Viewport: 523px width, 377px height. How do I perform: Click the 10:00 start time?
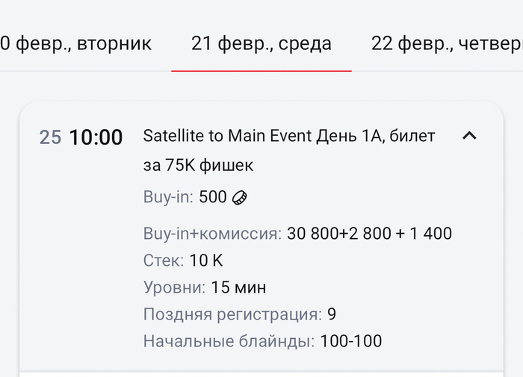(x=96, y=137)
